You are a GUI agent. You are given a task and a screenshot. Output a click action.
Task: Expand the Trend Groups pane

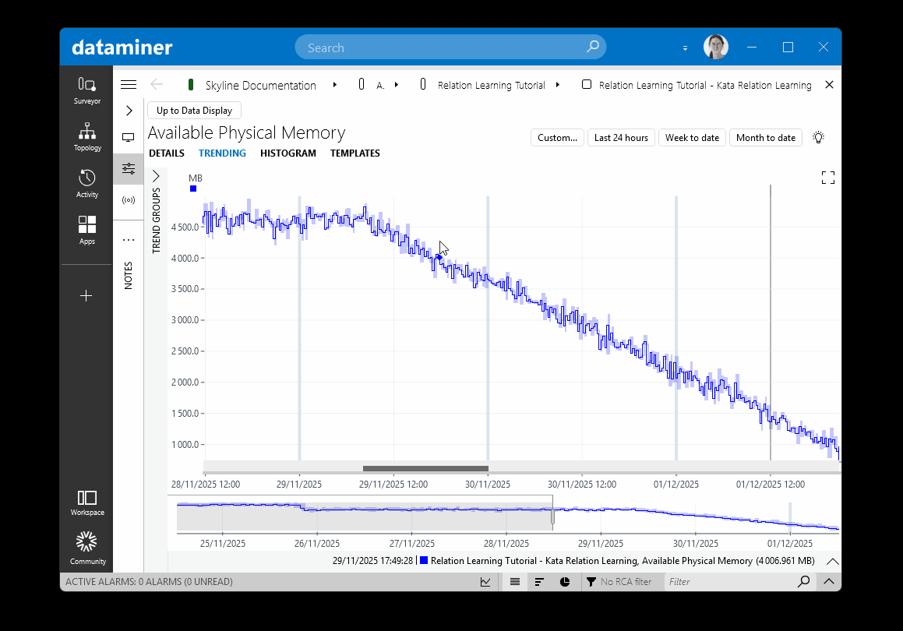pos(156,176)
